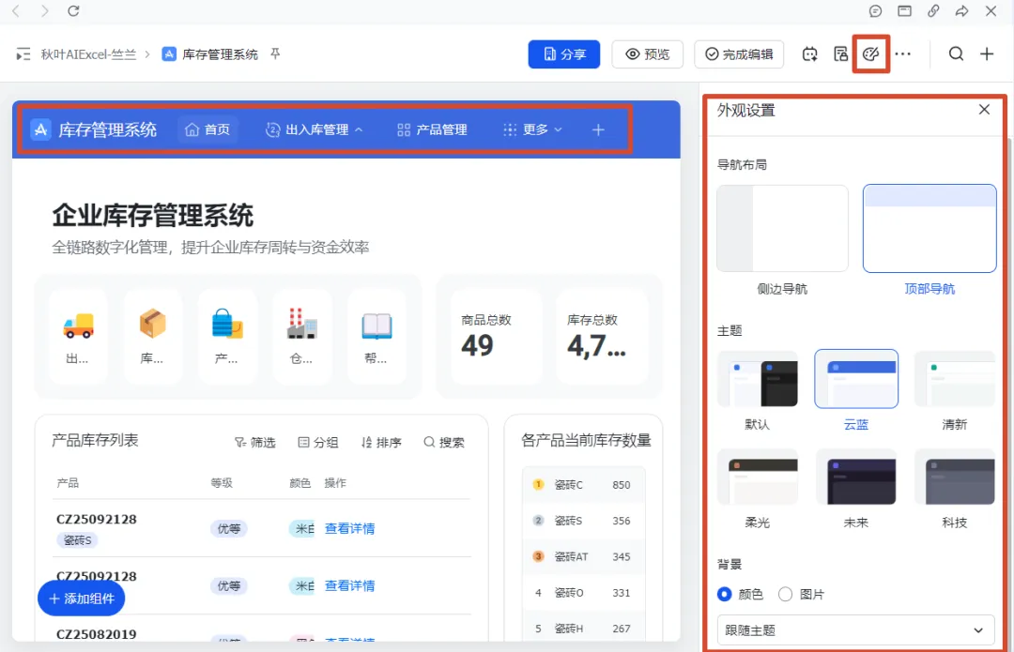Viewport: 1014px width, 652px height.
Task: Click the 瓷砖O 331 ranking row
Action: coord(583,593)
